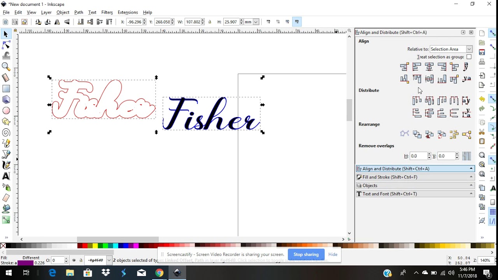Viewport: 498px width, 280px height.
Task: Click Hide link on Screencastify bar
Action: click(333, 254)
